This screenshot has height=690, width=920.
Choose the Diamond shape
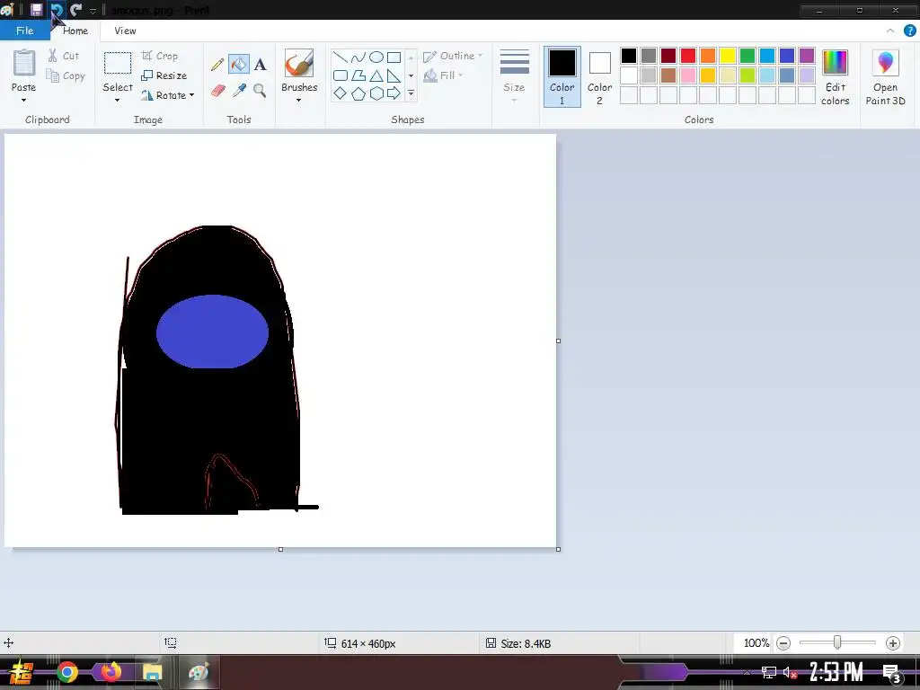340,93
